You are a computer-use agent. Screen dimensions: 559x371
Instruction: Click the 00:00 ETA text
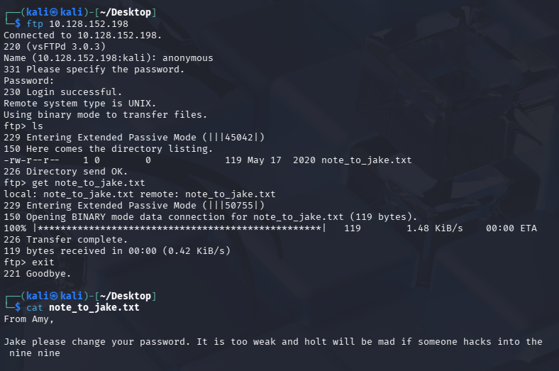coord(511,228)
